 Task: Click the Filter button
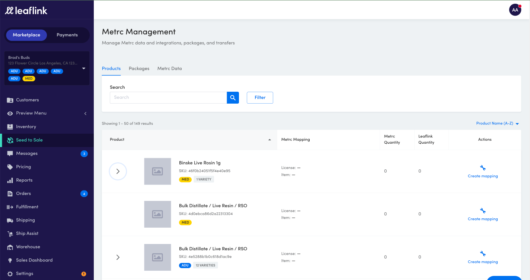(260, 98)
